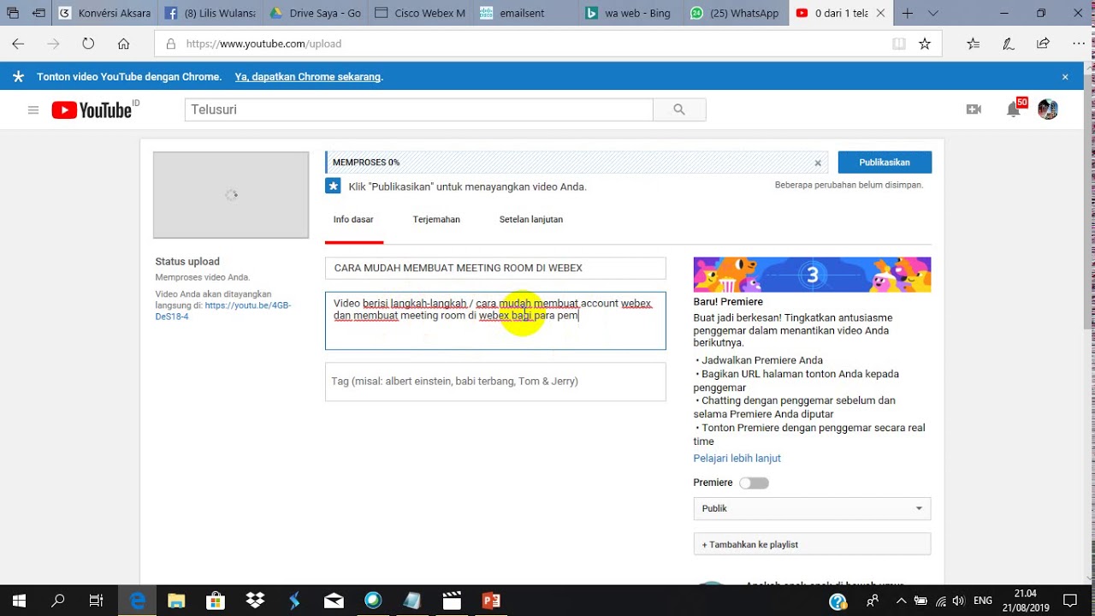
Task: Go to YouTube home via logo
Action: [92, 110]
